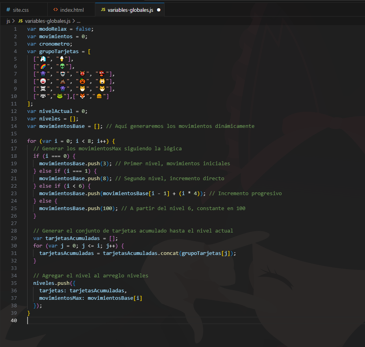Open the breadcrumb ellipsis symbol list
Image resolution: width=365 pixels, height=347 pixels.
[78, 21]
